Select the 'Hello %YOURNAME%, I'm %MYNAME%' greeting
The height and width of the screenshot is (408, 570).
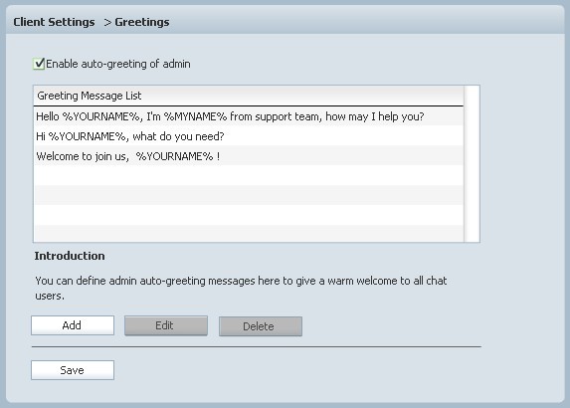[249, 116]
